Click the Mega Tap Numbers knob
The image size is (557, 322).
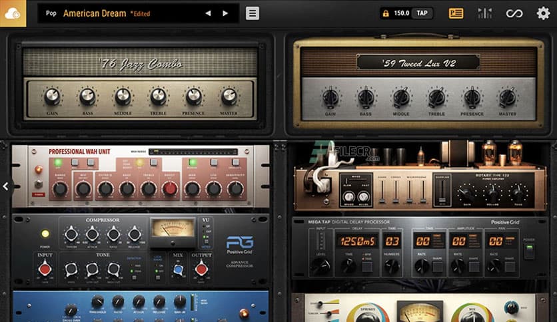(x=392, y=265)
